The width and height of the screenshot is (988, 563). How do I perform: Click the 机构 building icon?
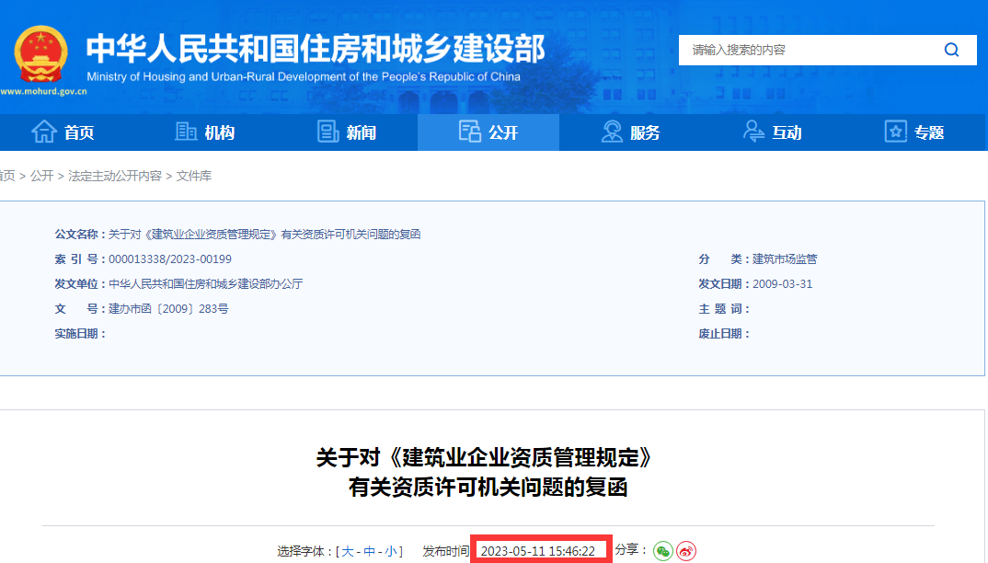(x=184, y=132)
